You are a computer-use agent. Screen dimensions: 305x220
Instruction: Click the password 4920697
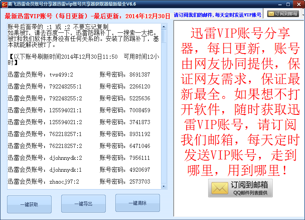[140, 170]
